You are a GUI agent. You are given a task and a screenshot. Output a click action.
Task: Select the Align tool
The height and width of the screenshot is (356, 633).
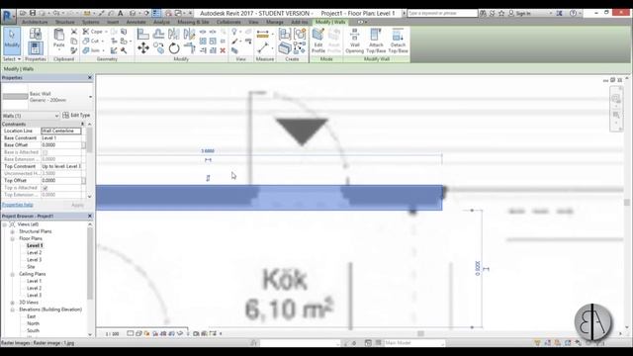[142, 34]
